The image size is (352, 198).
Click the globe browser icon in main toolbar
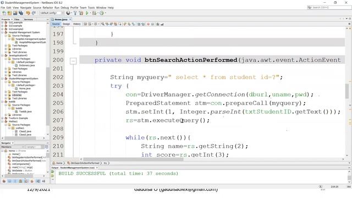point(68,13)
